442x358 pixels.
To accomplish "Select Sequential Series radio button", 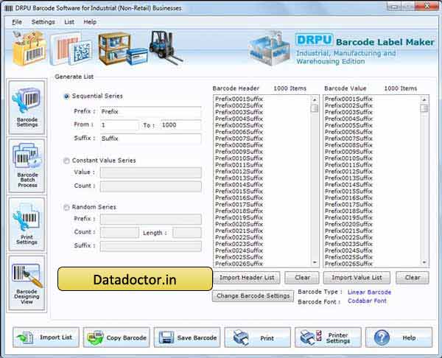I will coord(66,96).
